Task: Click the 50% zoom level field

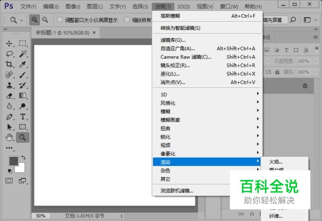Action: 41,216
